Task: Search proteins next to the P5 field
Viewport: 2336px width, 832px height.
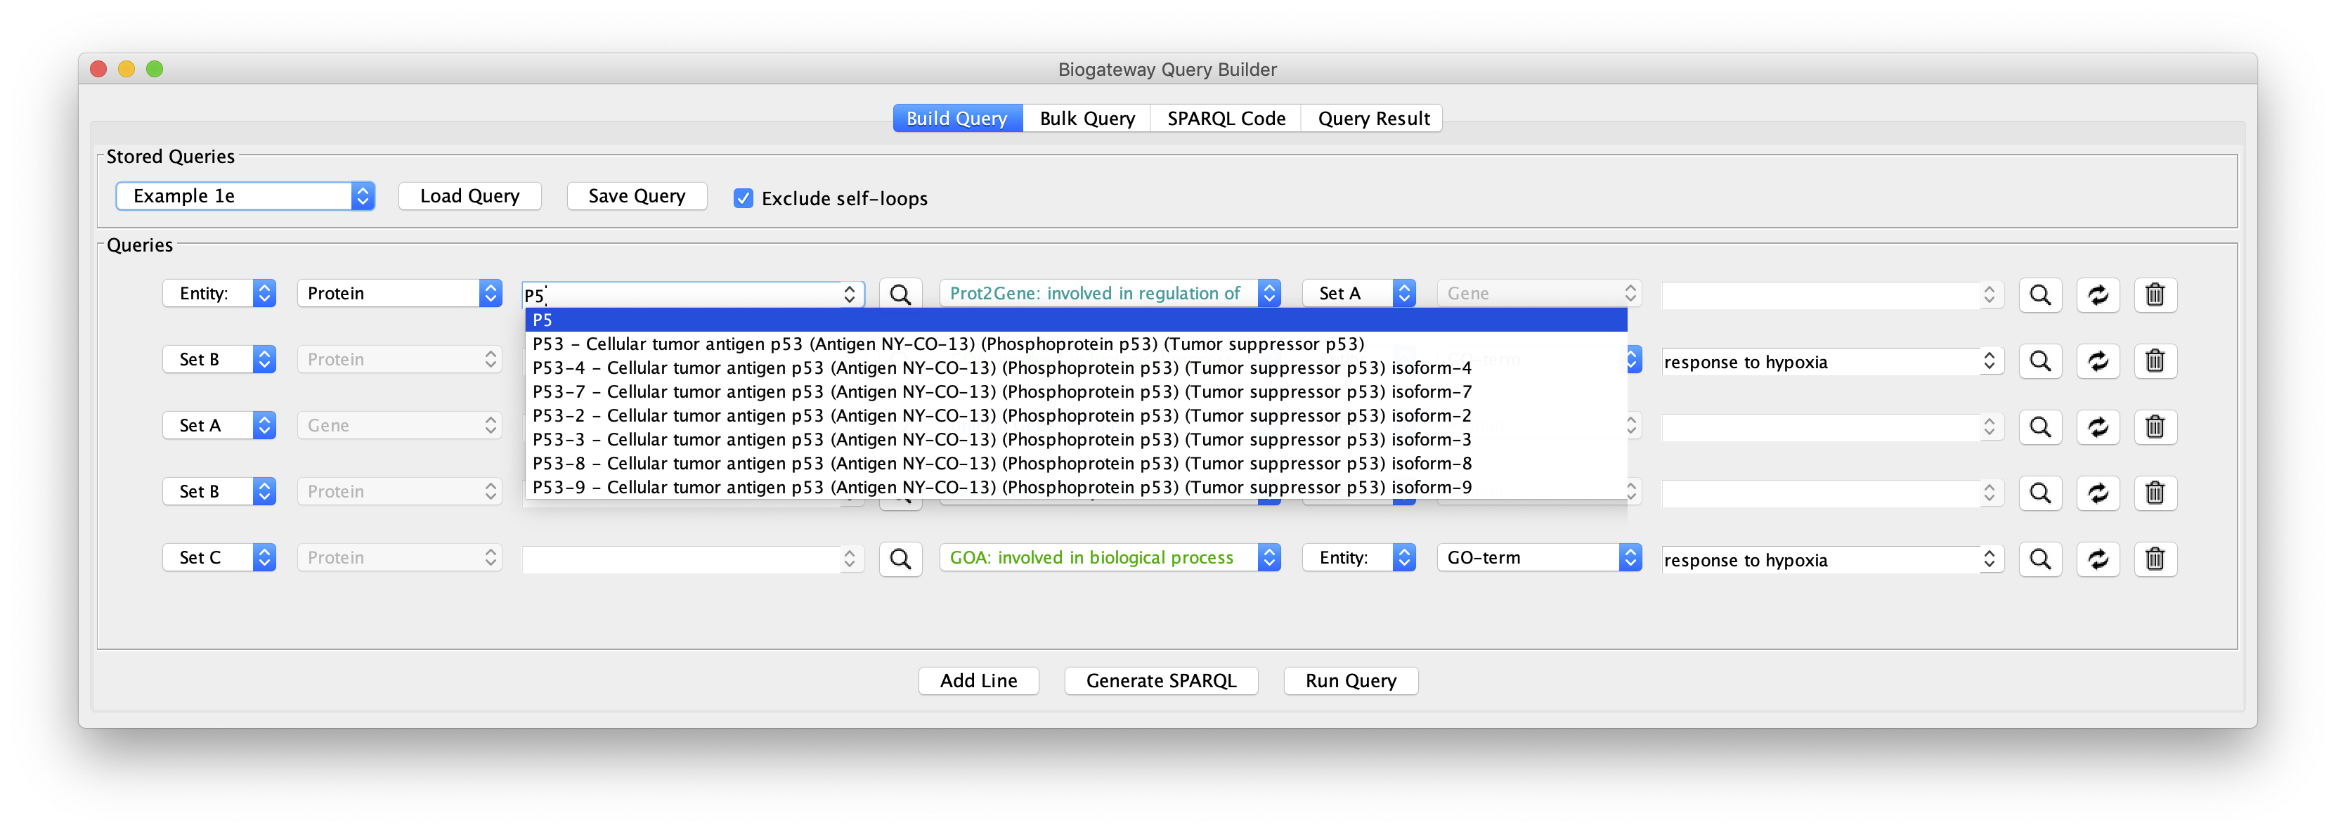Action: pyautogui.click(x=900, y=294)
